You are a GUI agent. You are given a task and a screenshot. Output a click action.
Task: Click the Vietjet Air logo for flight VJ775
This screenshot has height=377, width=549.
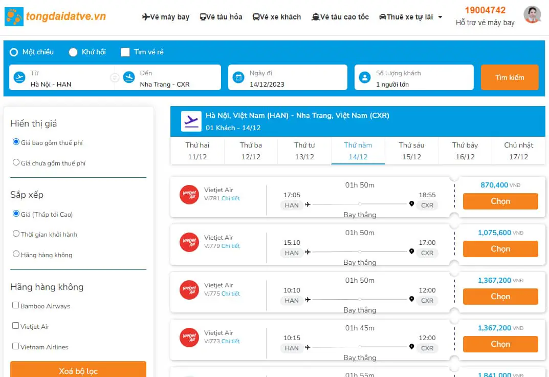(x=189, y=290)
